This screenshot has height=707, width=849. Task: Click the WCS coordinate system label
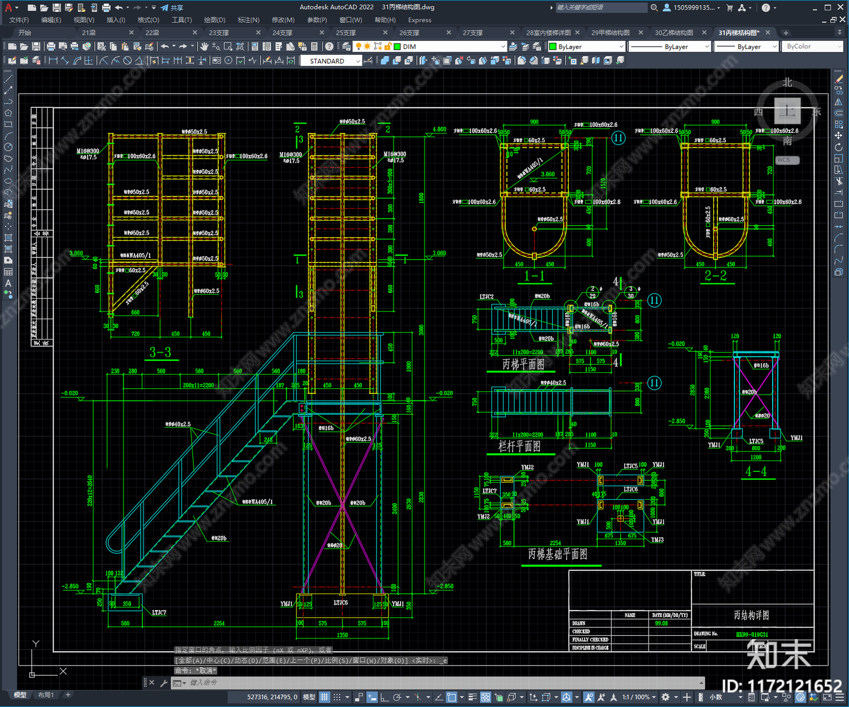point(787,160)
